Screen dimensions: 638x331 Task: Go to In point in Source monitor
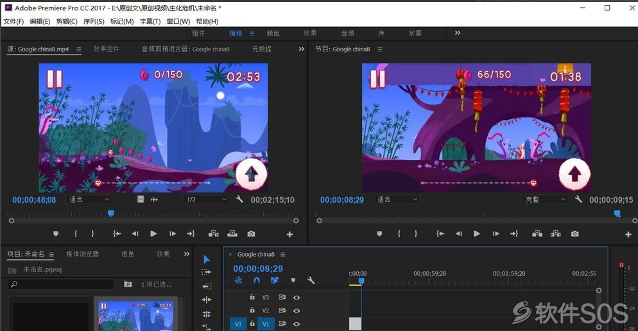click(x=117, y=233)
